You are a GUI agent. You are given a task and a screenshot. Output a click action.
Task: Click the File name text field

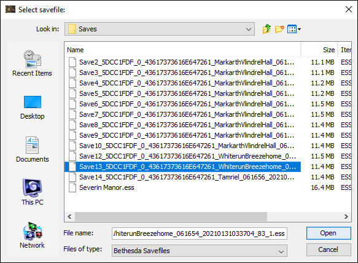(200, 234)
